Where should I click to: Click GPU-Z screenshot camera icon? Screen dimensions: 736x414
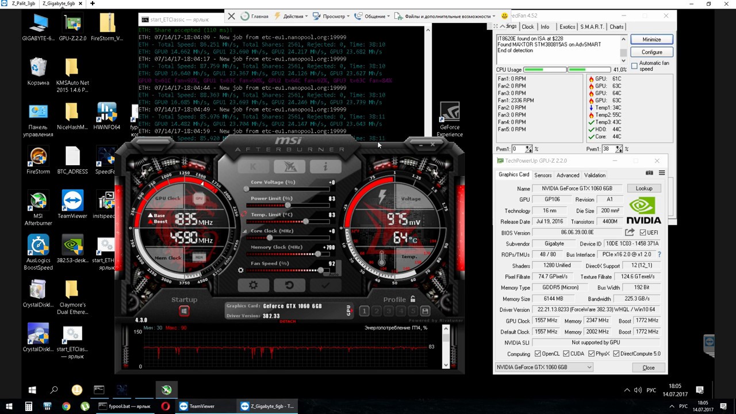(x=649, y=173)
